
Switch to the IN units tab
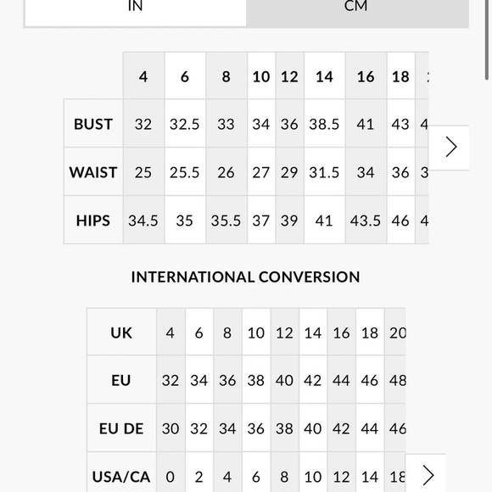point(135,13)
